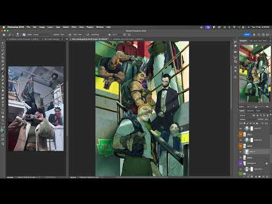
Task: Click the layer Opacity field
Action: 267,120
